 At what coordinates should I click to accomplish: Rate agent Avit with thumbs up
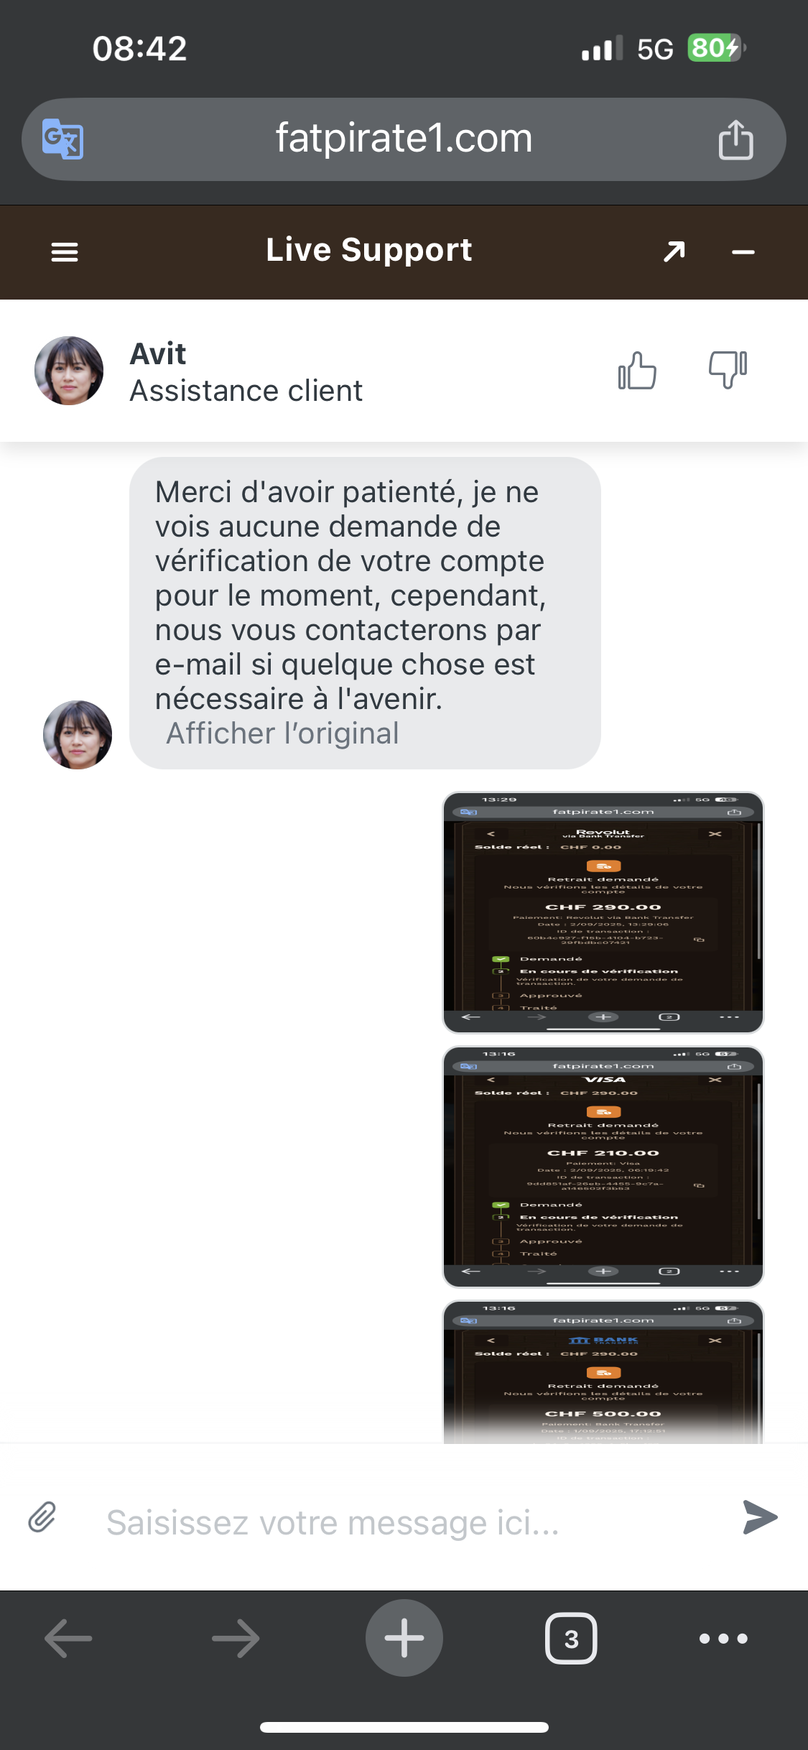(x=637, y=371)
